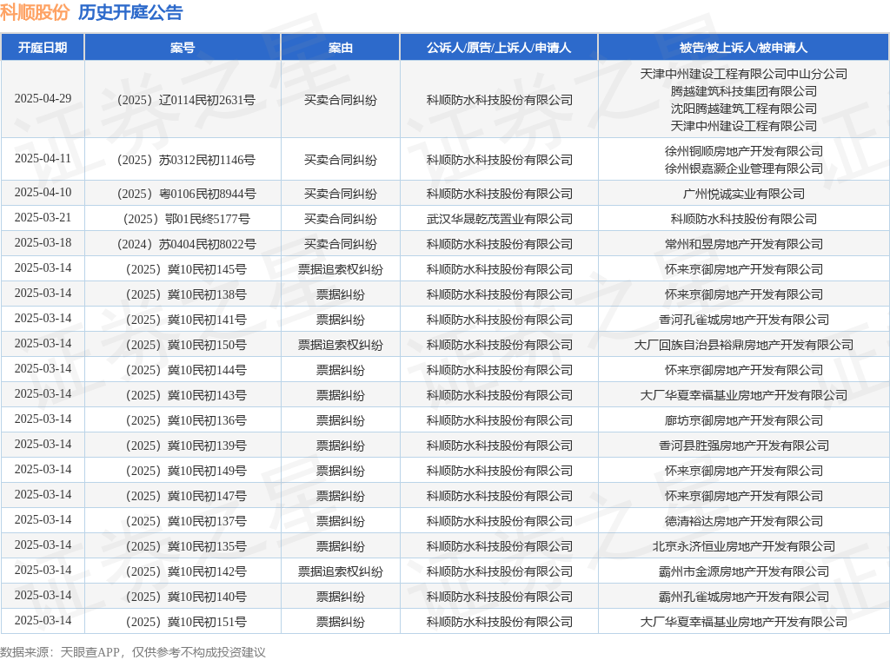Click 买卖合同纠纷 in 鄂01民终5177号 row
Viewport: 890px width, 660px height.
341,219
